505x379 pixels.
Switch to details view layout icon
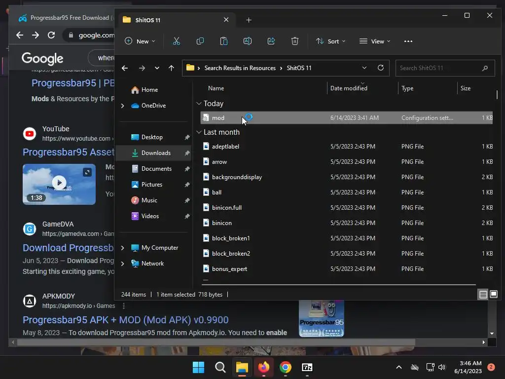(483, 294)
